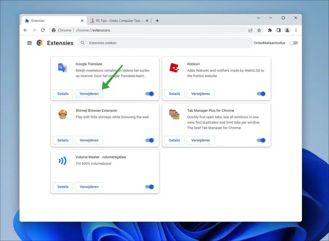Click Verwijderen for Roblox+
The image size is (329, 241).
(201, 94)
